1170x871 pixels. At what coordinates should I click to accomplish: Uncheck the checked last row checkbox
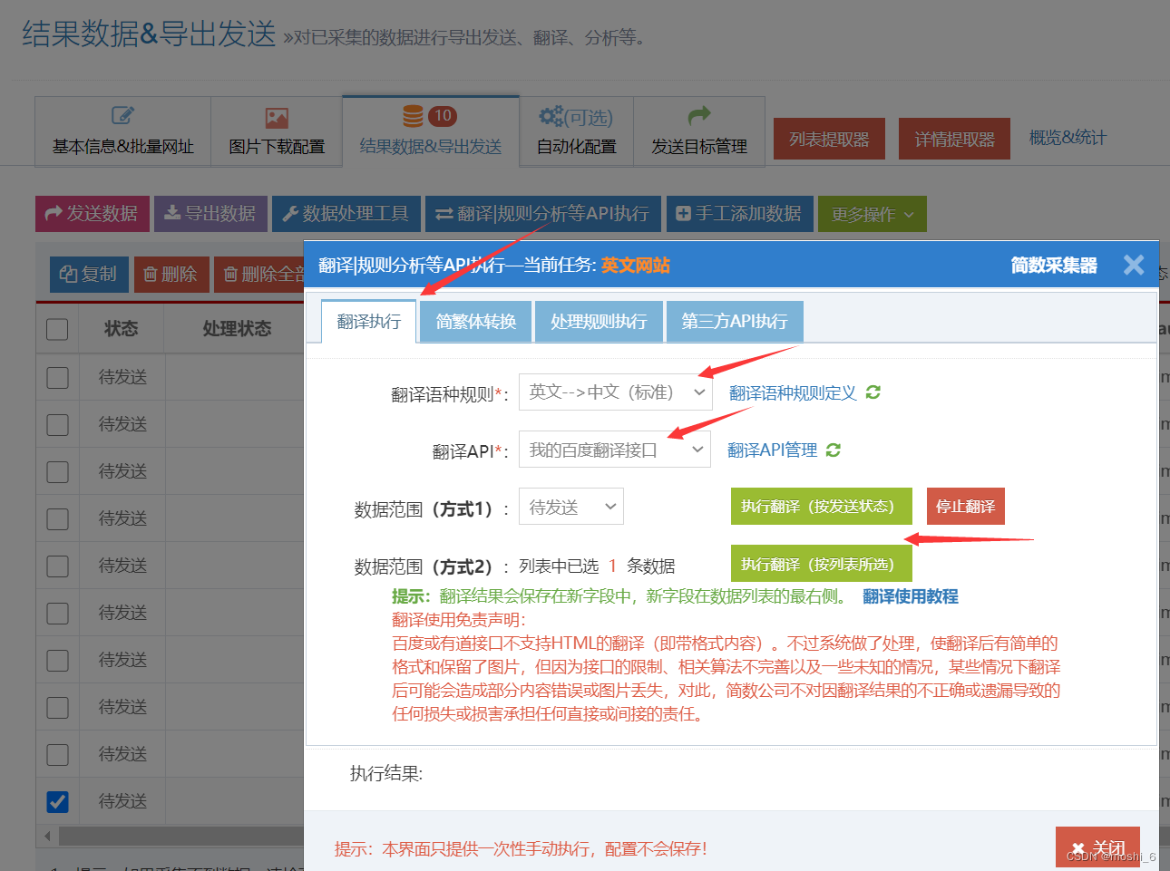tap(57, 801)
